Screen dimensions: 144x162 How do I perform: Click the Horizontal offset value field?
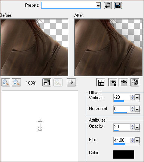(122, 109)
